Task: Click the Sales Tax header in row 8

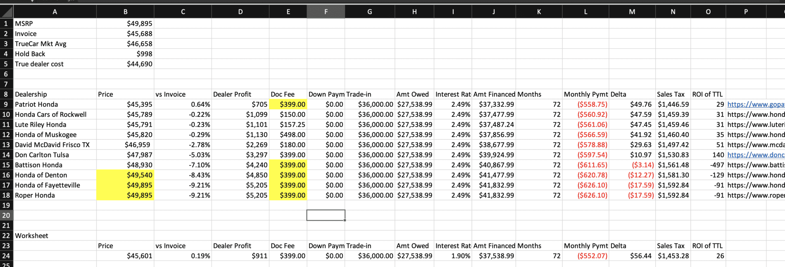Action: (673, 94)
